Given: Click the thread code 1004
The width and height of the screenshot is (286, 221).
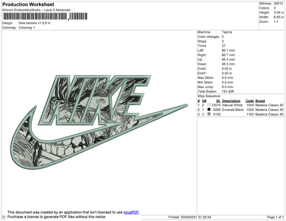Looking at the screenshot, I should [250, 105].
